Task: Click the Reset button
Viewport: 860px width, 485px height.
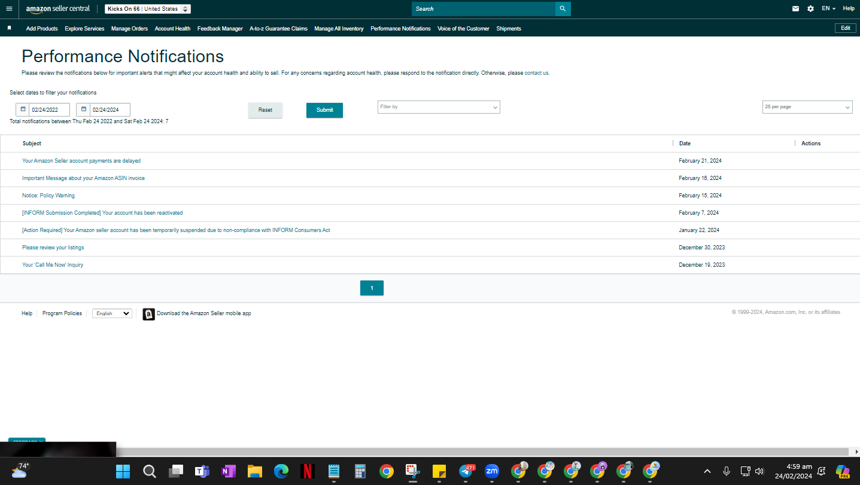Action: pos(265,110)
